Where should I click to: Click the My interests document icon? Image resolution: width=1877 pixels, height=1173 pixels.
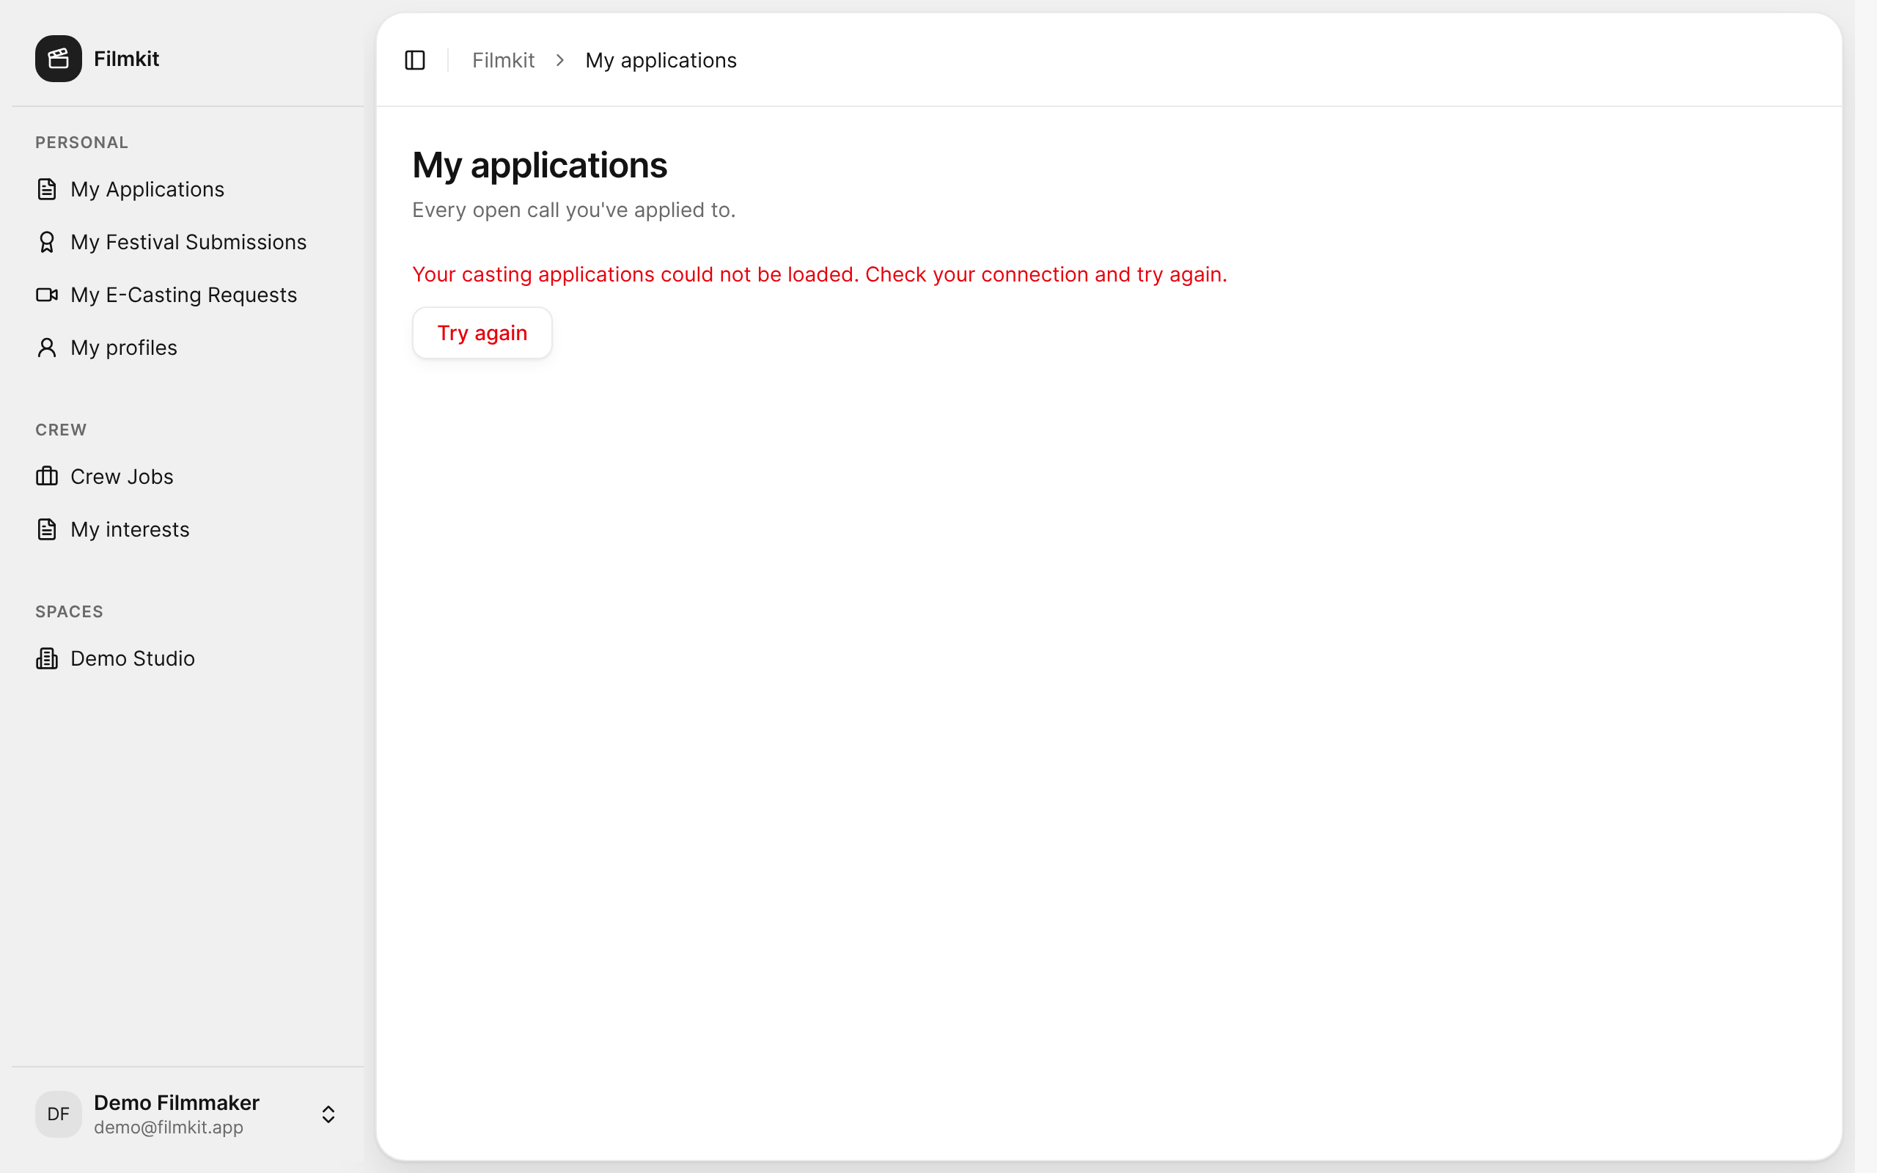(x=46, y=529)
